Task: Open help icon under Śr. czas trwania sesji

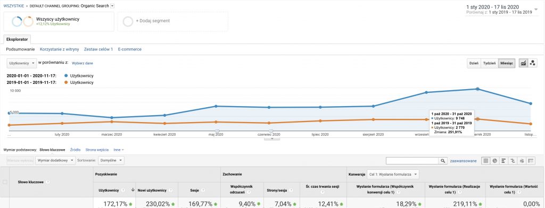Action: (322, 192)
